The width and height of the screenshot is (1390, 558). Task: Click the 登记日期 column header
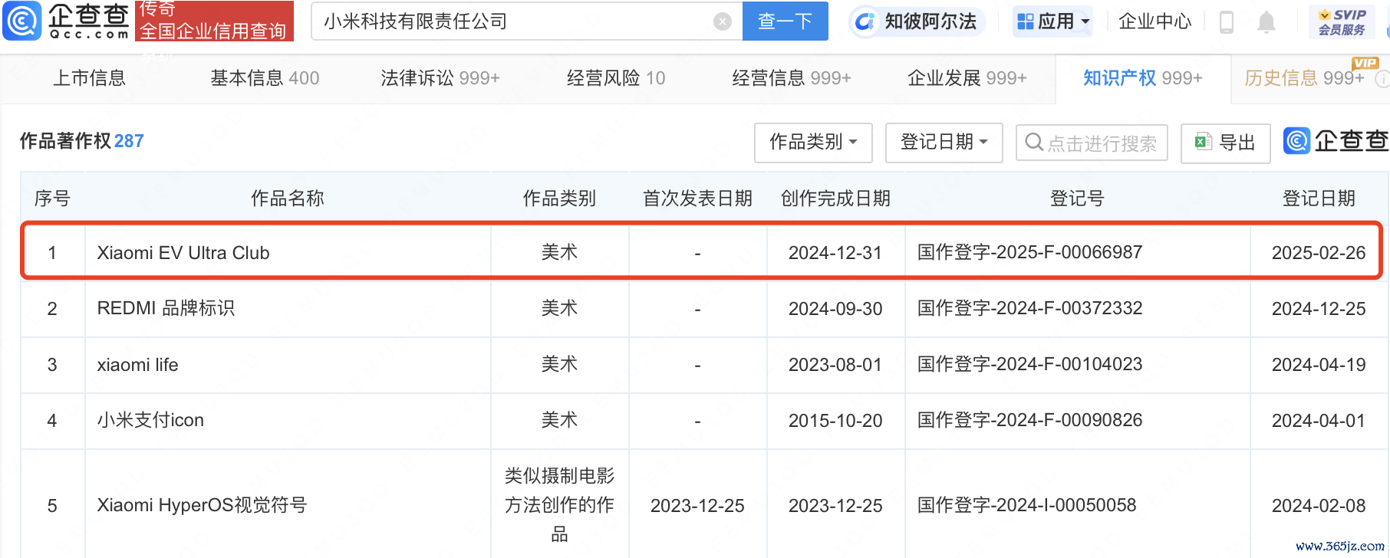pyautogui.click(x=1319, y=199)
